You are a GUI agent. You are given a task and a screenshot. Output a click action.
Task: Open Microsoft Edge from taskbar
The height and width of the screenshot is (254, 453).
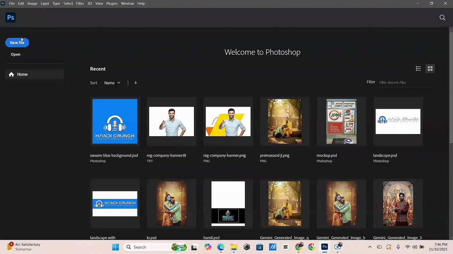pos(220,247)
